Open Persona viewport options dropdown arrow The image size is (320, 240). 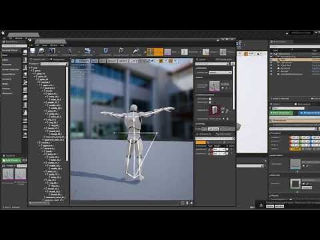[73, 61]
